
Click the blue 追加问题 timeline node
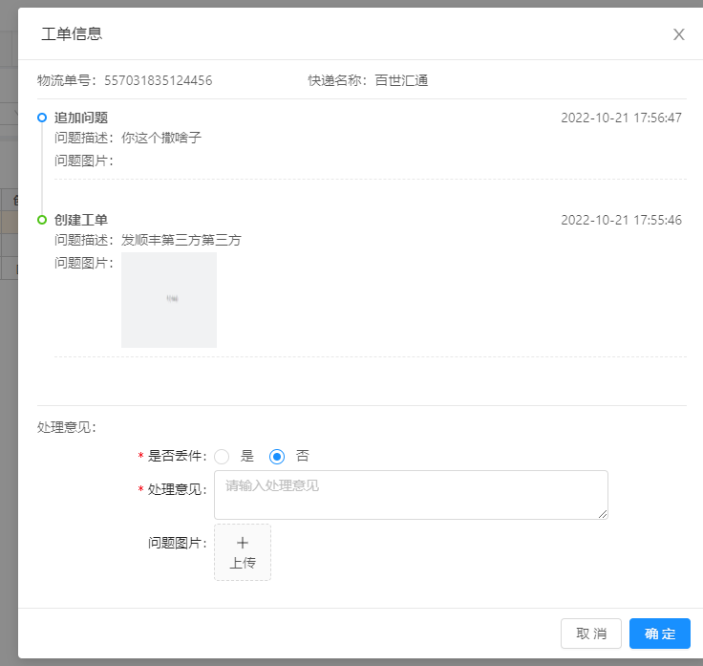(x=41, y=118)
